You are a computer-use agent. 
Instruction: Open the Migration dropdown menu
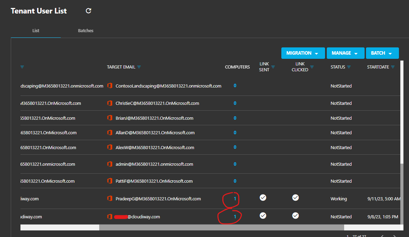click(303, 53)
